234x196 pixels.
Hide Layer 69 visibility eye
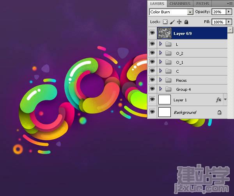pyautogui.click(x=152, y=32)
